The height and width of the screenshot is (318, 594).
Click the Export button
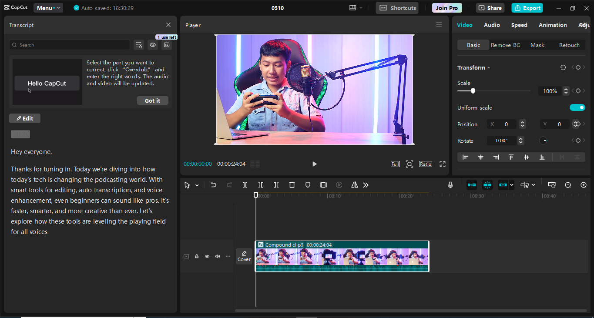pos(527,8)
